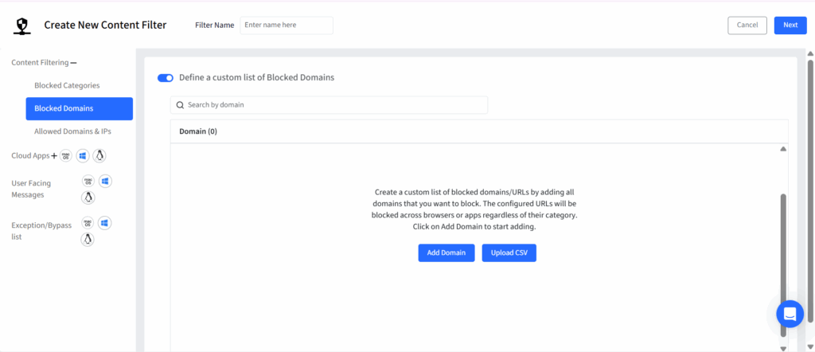
Task: Click Next to proceed
Action: click(790, 25)
